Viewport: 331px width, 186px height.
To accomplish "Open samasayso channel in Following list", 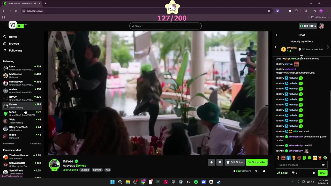I will click(x=22, y=83).
